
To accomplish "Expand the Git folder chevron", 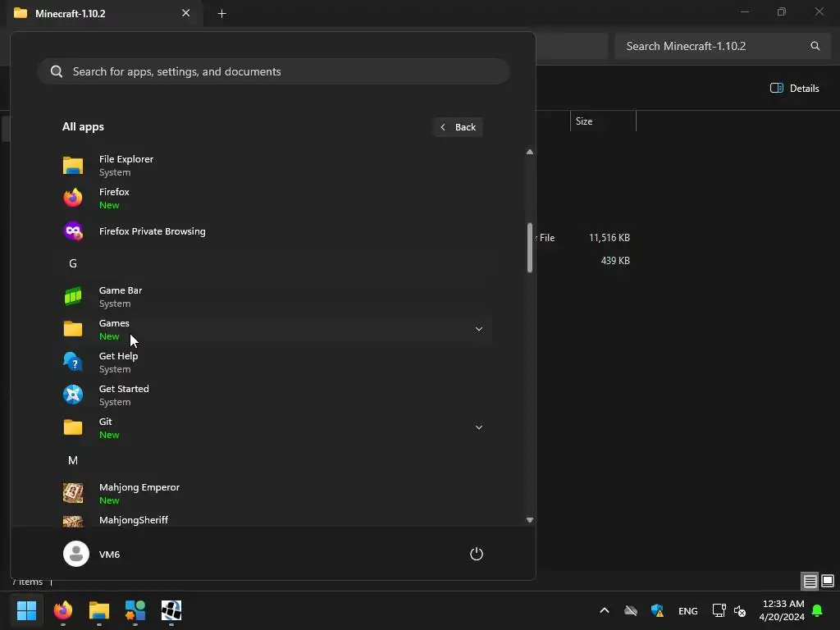I will (479, 427).
